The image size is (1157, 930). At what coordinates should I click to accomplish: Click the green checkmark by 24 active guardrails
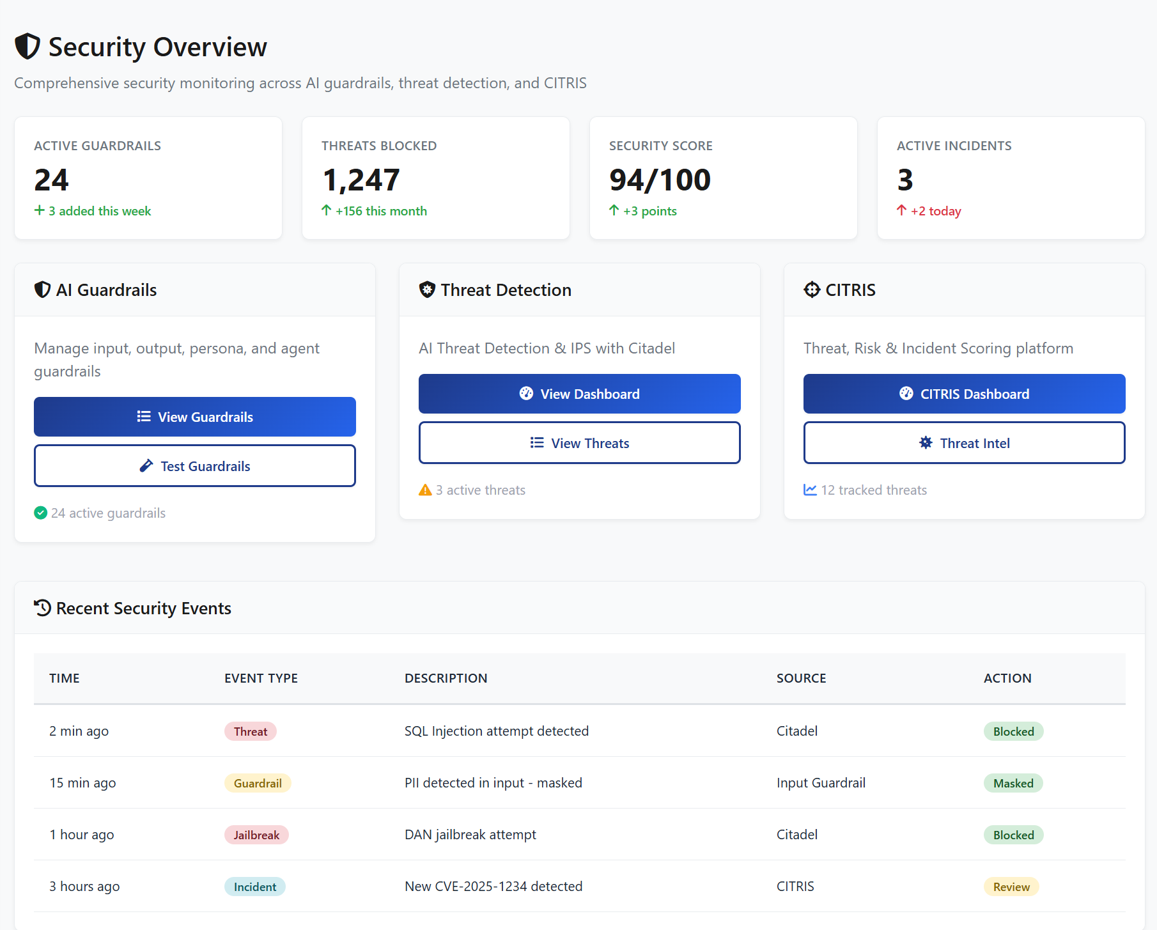click(x=40, y=513)
